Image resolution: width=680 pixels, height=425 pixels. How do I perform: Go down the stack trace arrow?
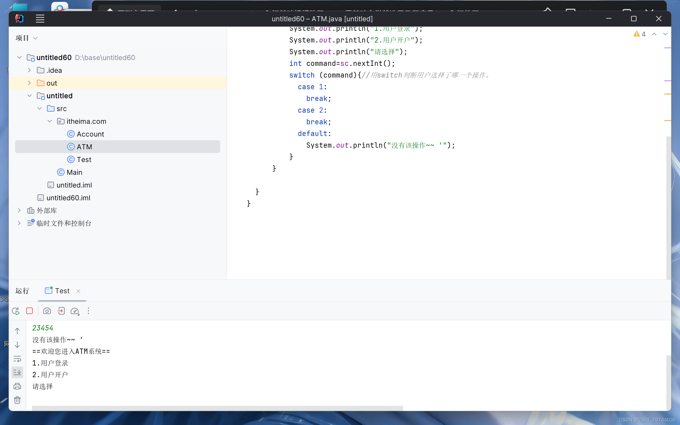pyautogui.click(x=18, y=345)
